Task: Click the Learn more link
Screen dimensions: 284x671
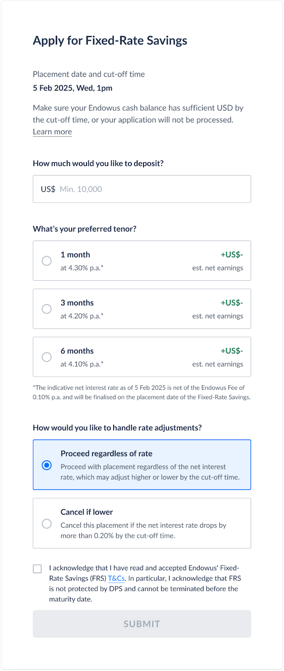Action: click(52, 132)
